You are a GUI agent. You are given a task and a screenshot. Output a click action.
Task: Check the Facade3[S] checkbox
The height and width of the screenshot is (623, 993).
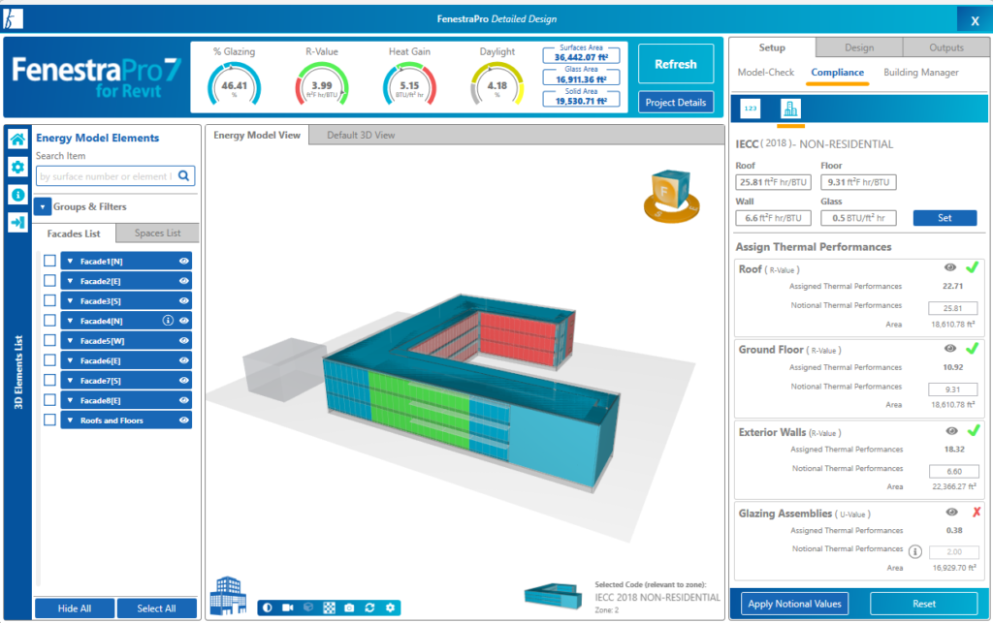tap(50, 300)
